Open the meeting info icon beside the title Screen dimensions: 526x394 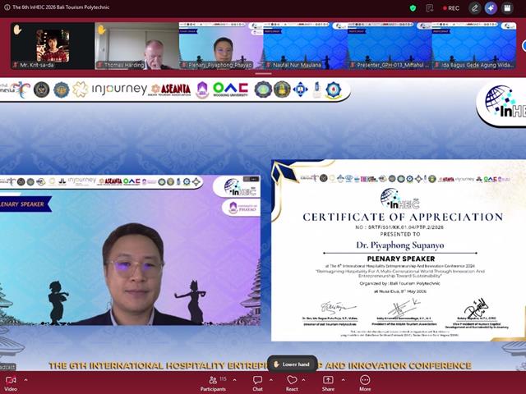click(x=7, y=7)
